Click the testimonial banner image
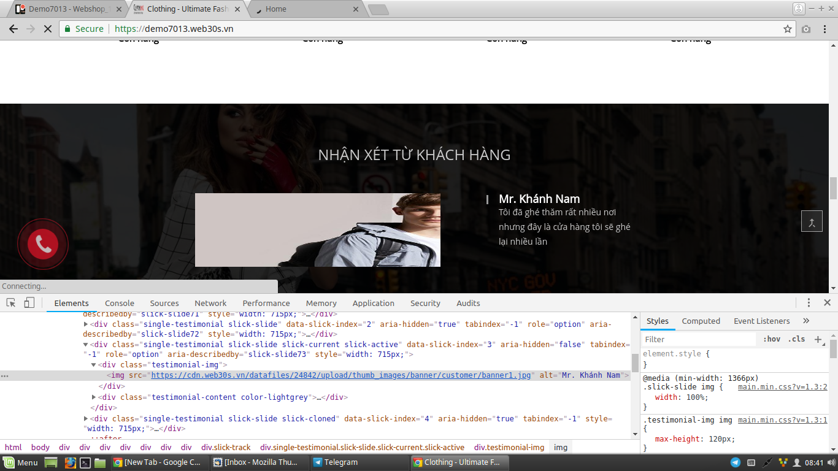The width and height of the screenshot is (838, 471). (x=318, y=230)
